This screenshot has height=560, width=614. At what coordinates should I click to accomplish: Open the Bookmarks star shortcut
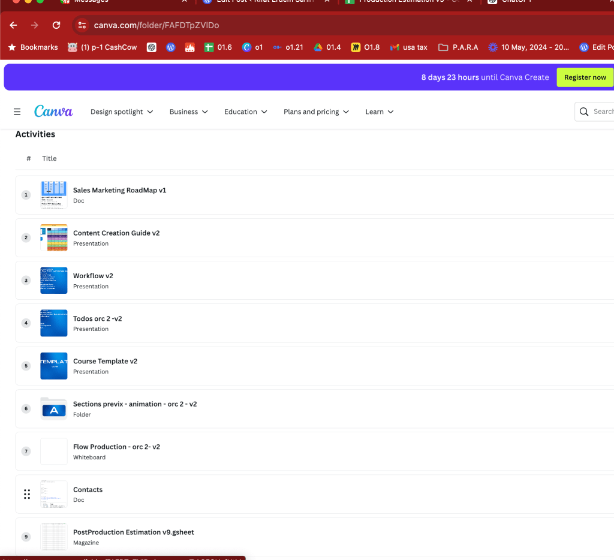point(33,47)
